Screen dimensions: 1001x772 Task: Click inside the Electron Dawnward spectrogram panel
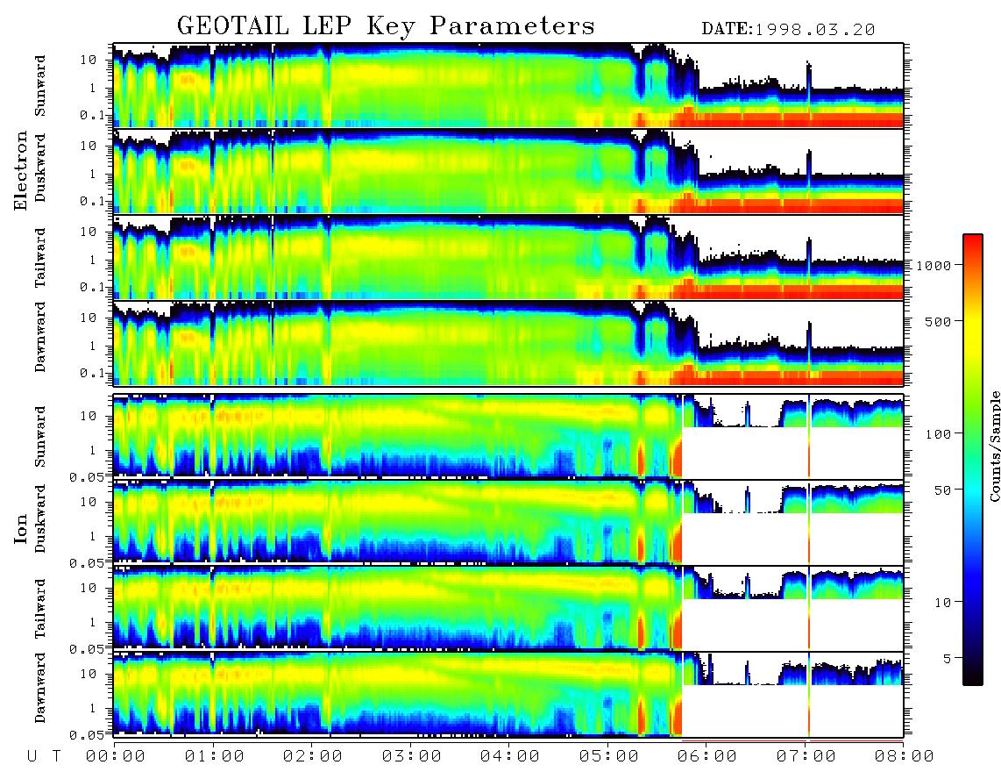tap(508, 343)
